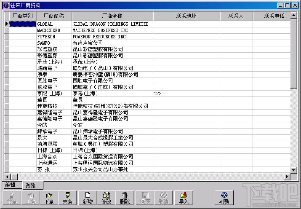Click the horizontal scrollbar left arrow

(x=7, y=177)
